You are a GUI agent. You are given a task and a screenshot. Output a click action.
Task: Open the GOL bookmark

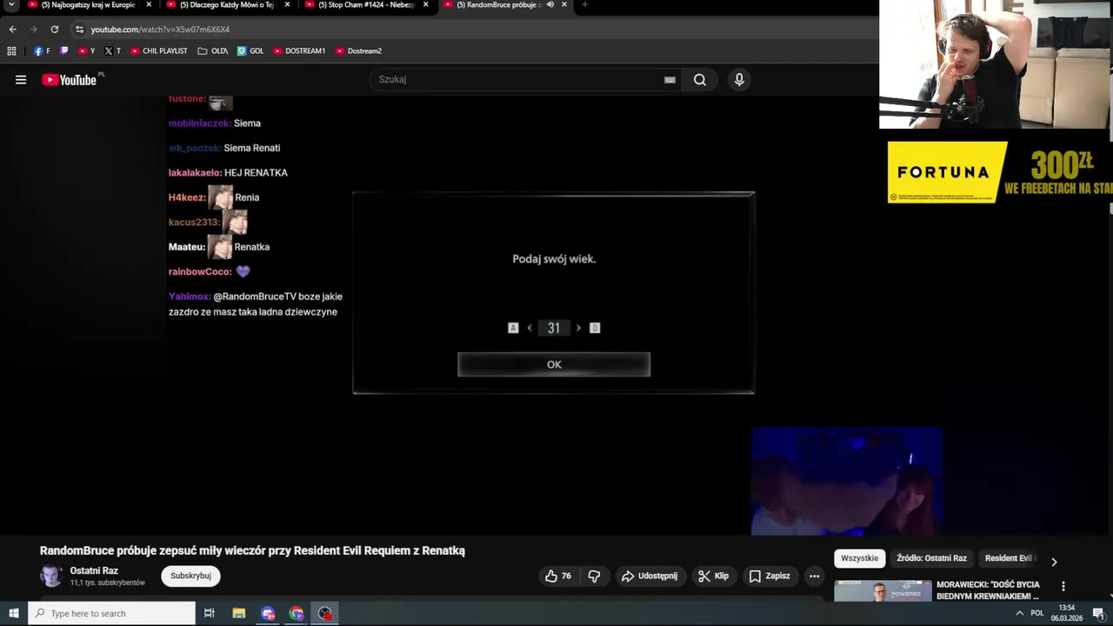coord(250,51)
